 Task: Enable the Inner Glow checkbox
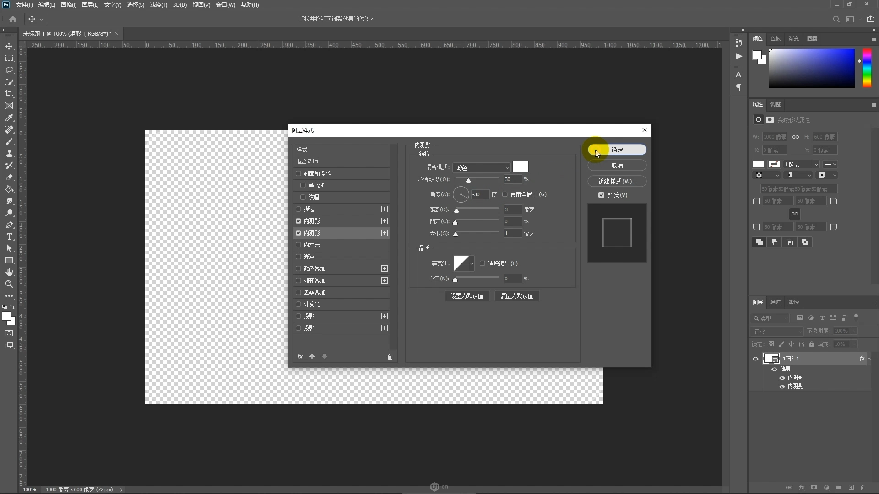[x=298, y=245]
